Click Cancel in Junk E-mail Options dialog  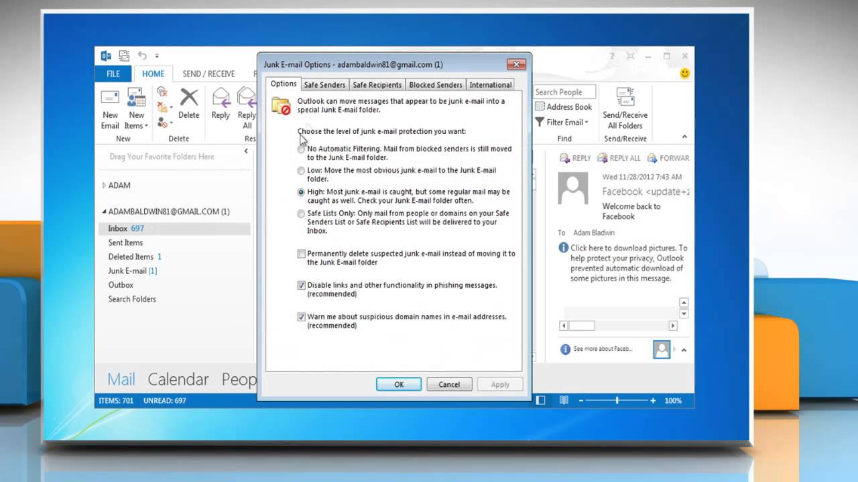point(449,384)
